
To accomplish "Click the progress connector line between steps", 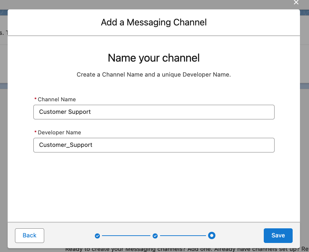I will coord(126,236).
